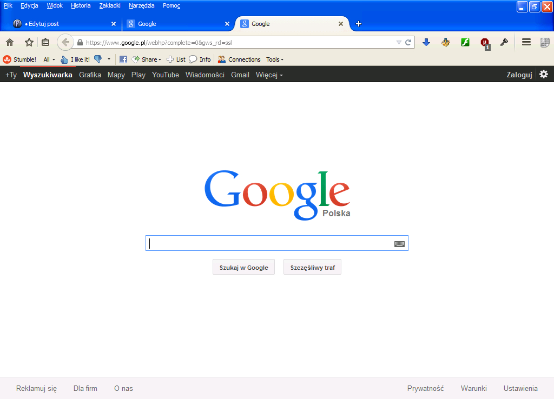Screen dimensions: 554x399
Task: Click Szukaj w Google button
Action: point(244,267)
